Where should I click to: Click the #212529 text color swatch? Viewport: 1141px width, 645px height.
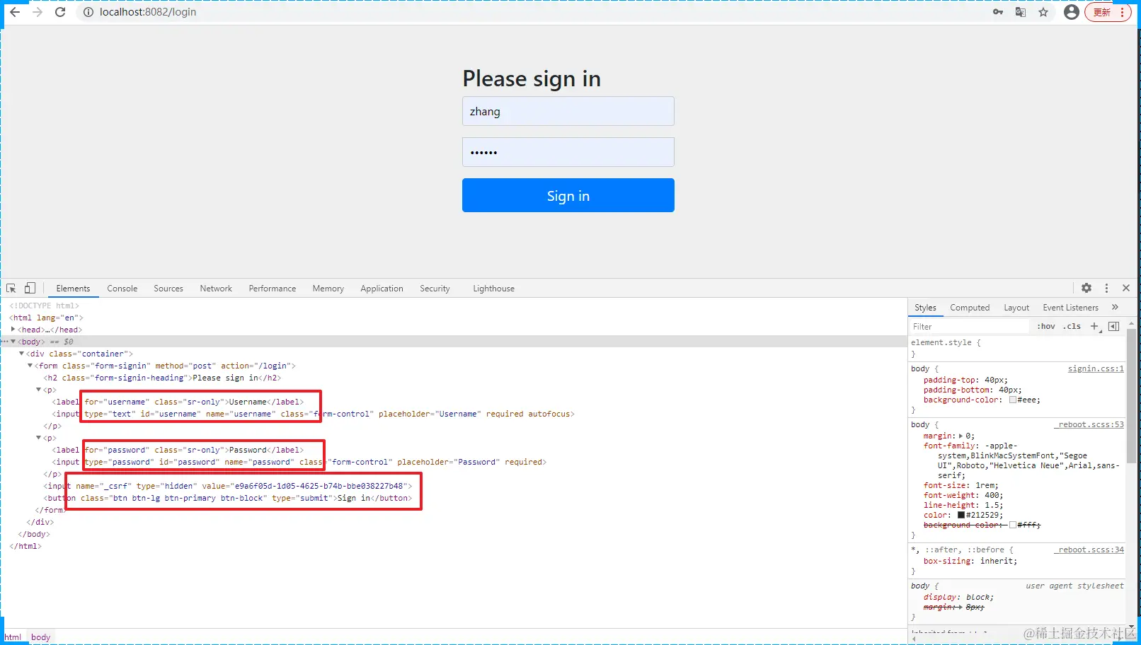coord(961,515)
